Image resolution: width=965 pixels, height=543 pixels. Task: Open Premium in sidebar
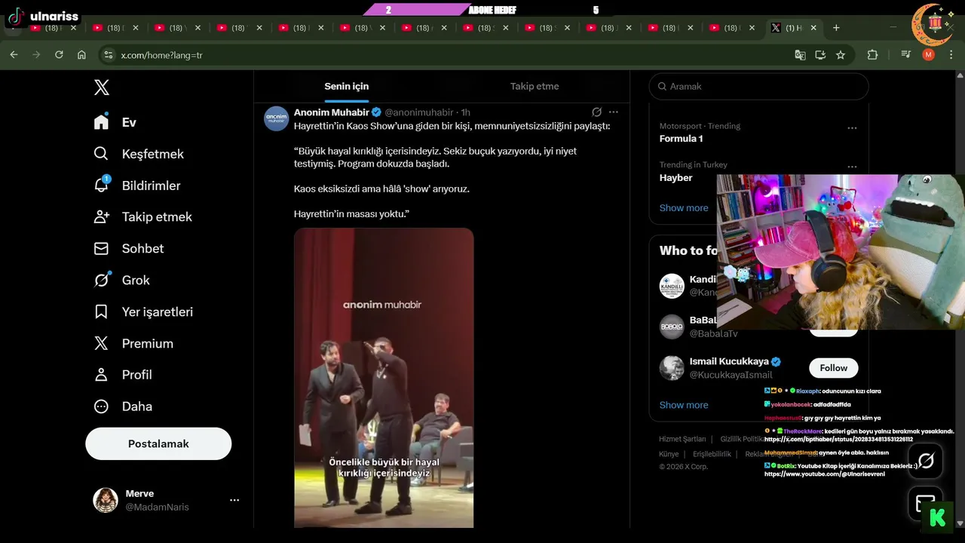point(133,343)
